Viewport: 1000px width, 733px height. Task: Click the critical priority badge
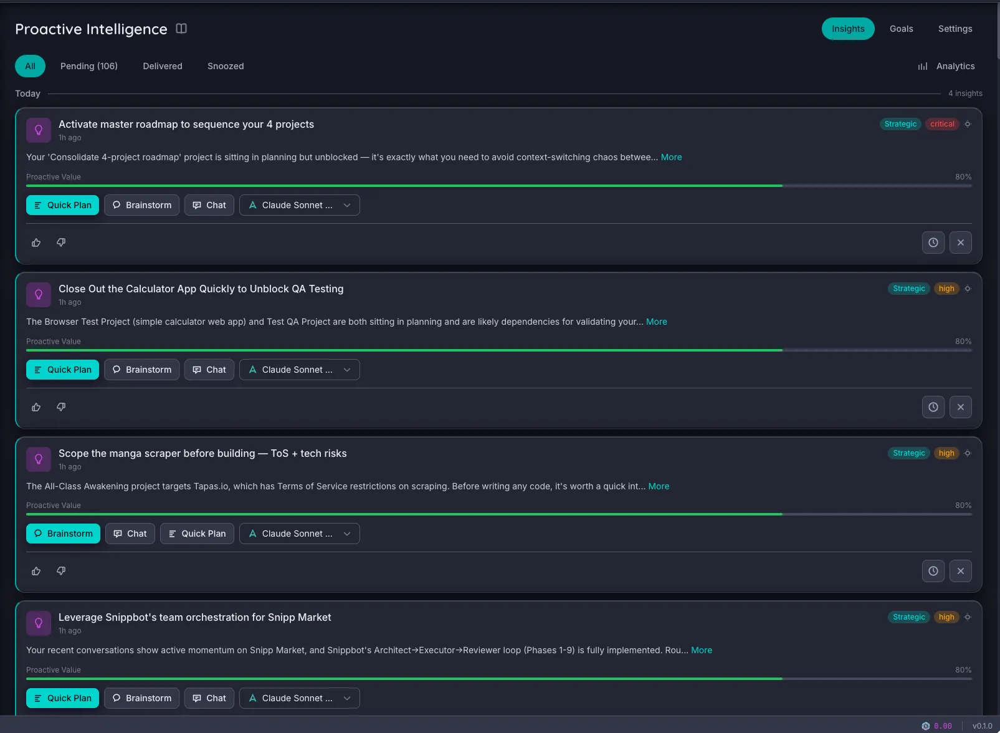[942, 124]
